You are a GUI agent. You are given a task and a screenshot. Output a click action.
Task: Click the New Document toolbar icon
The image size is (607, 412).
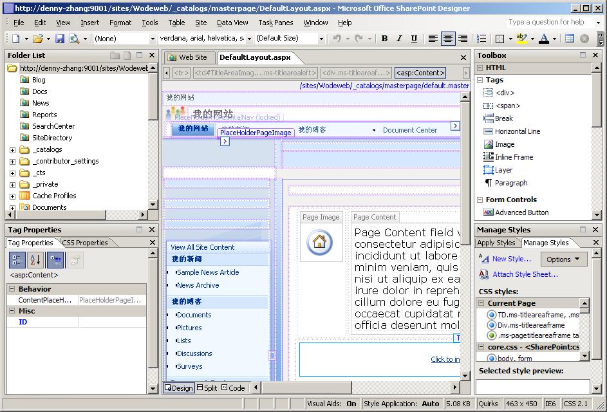click(x=16, y=39)
